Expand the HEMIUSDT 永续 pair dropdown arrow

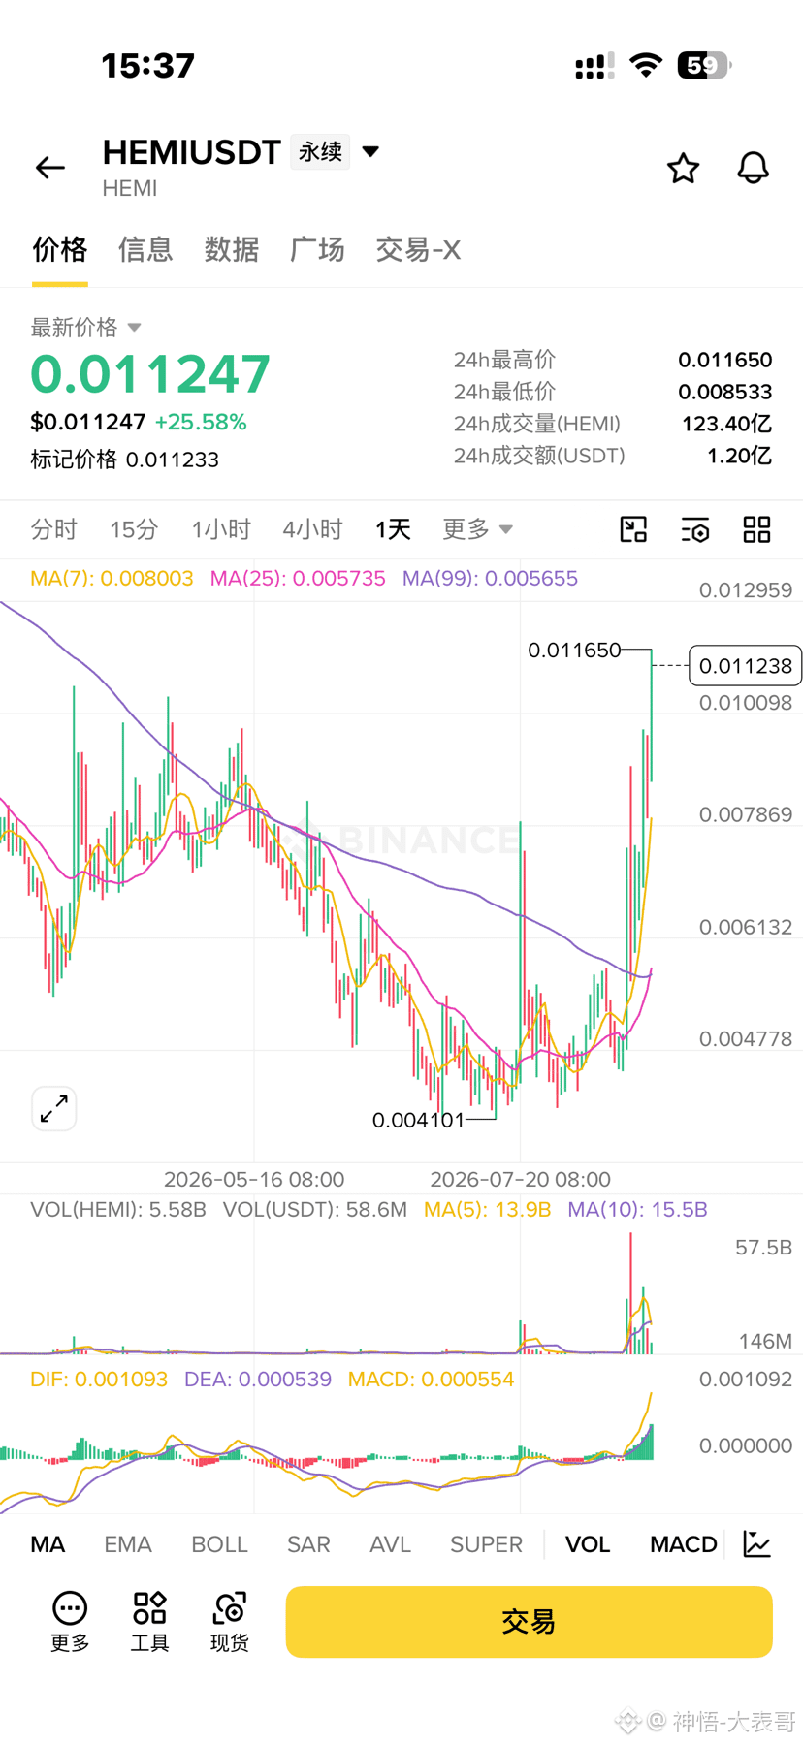click(x=370, y=151)
